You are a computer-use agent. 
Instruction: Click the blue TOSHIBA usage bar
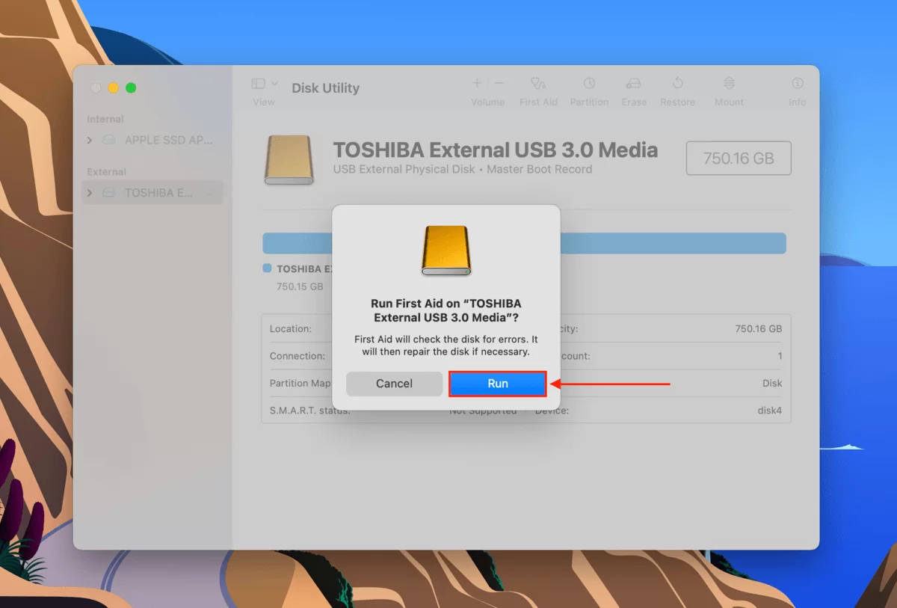point(314,242)
